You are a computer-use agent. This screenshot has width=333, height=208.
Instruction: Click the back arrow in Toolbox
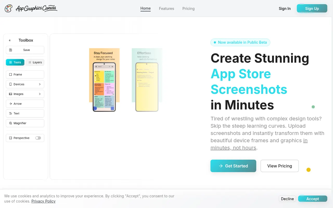pyautogui.click(x=10, y=40)
